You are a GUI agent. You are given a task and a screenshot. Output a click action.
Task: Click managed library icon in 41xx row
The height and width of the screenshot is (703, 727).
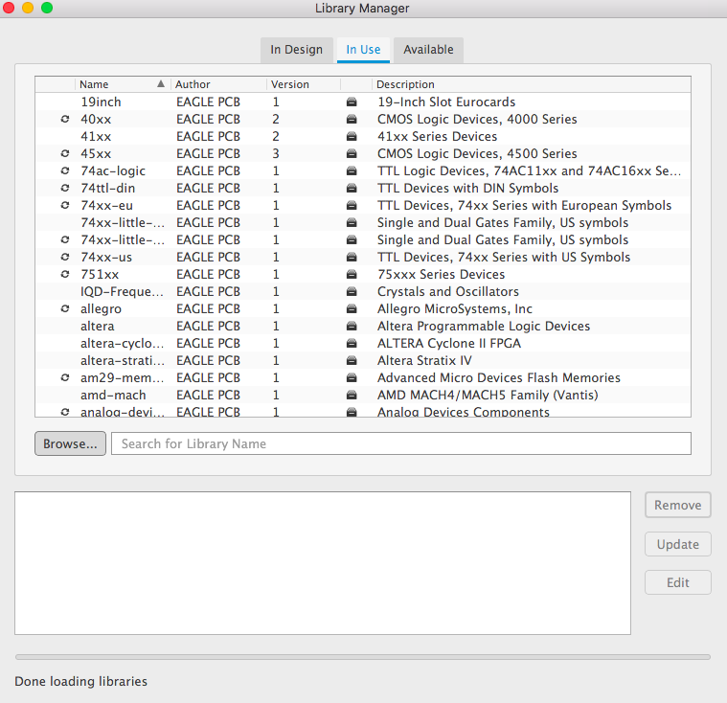[x=352, y=136]
